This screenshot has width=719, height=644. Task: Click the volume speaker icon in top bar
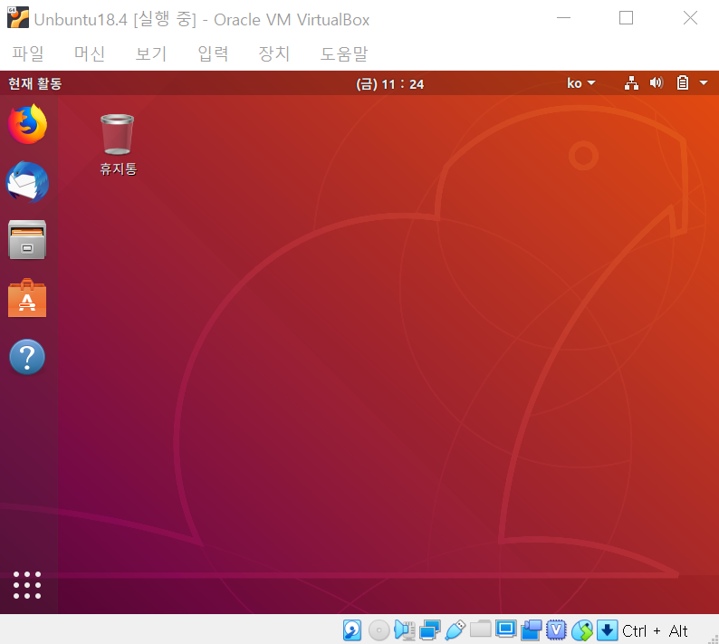click(x=657, y=83)
